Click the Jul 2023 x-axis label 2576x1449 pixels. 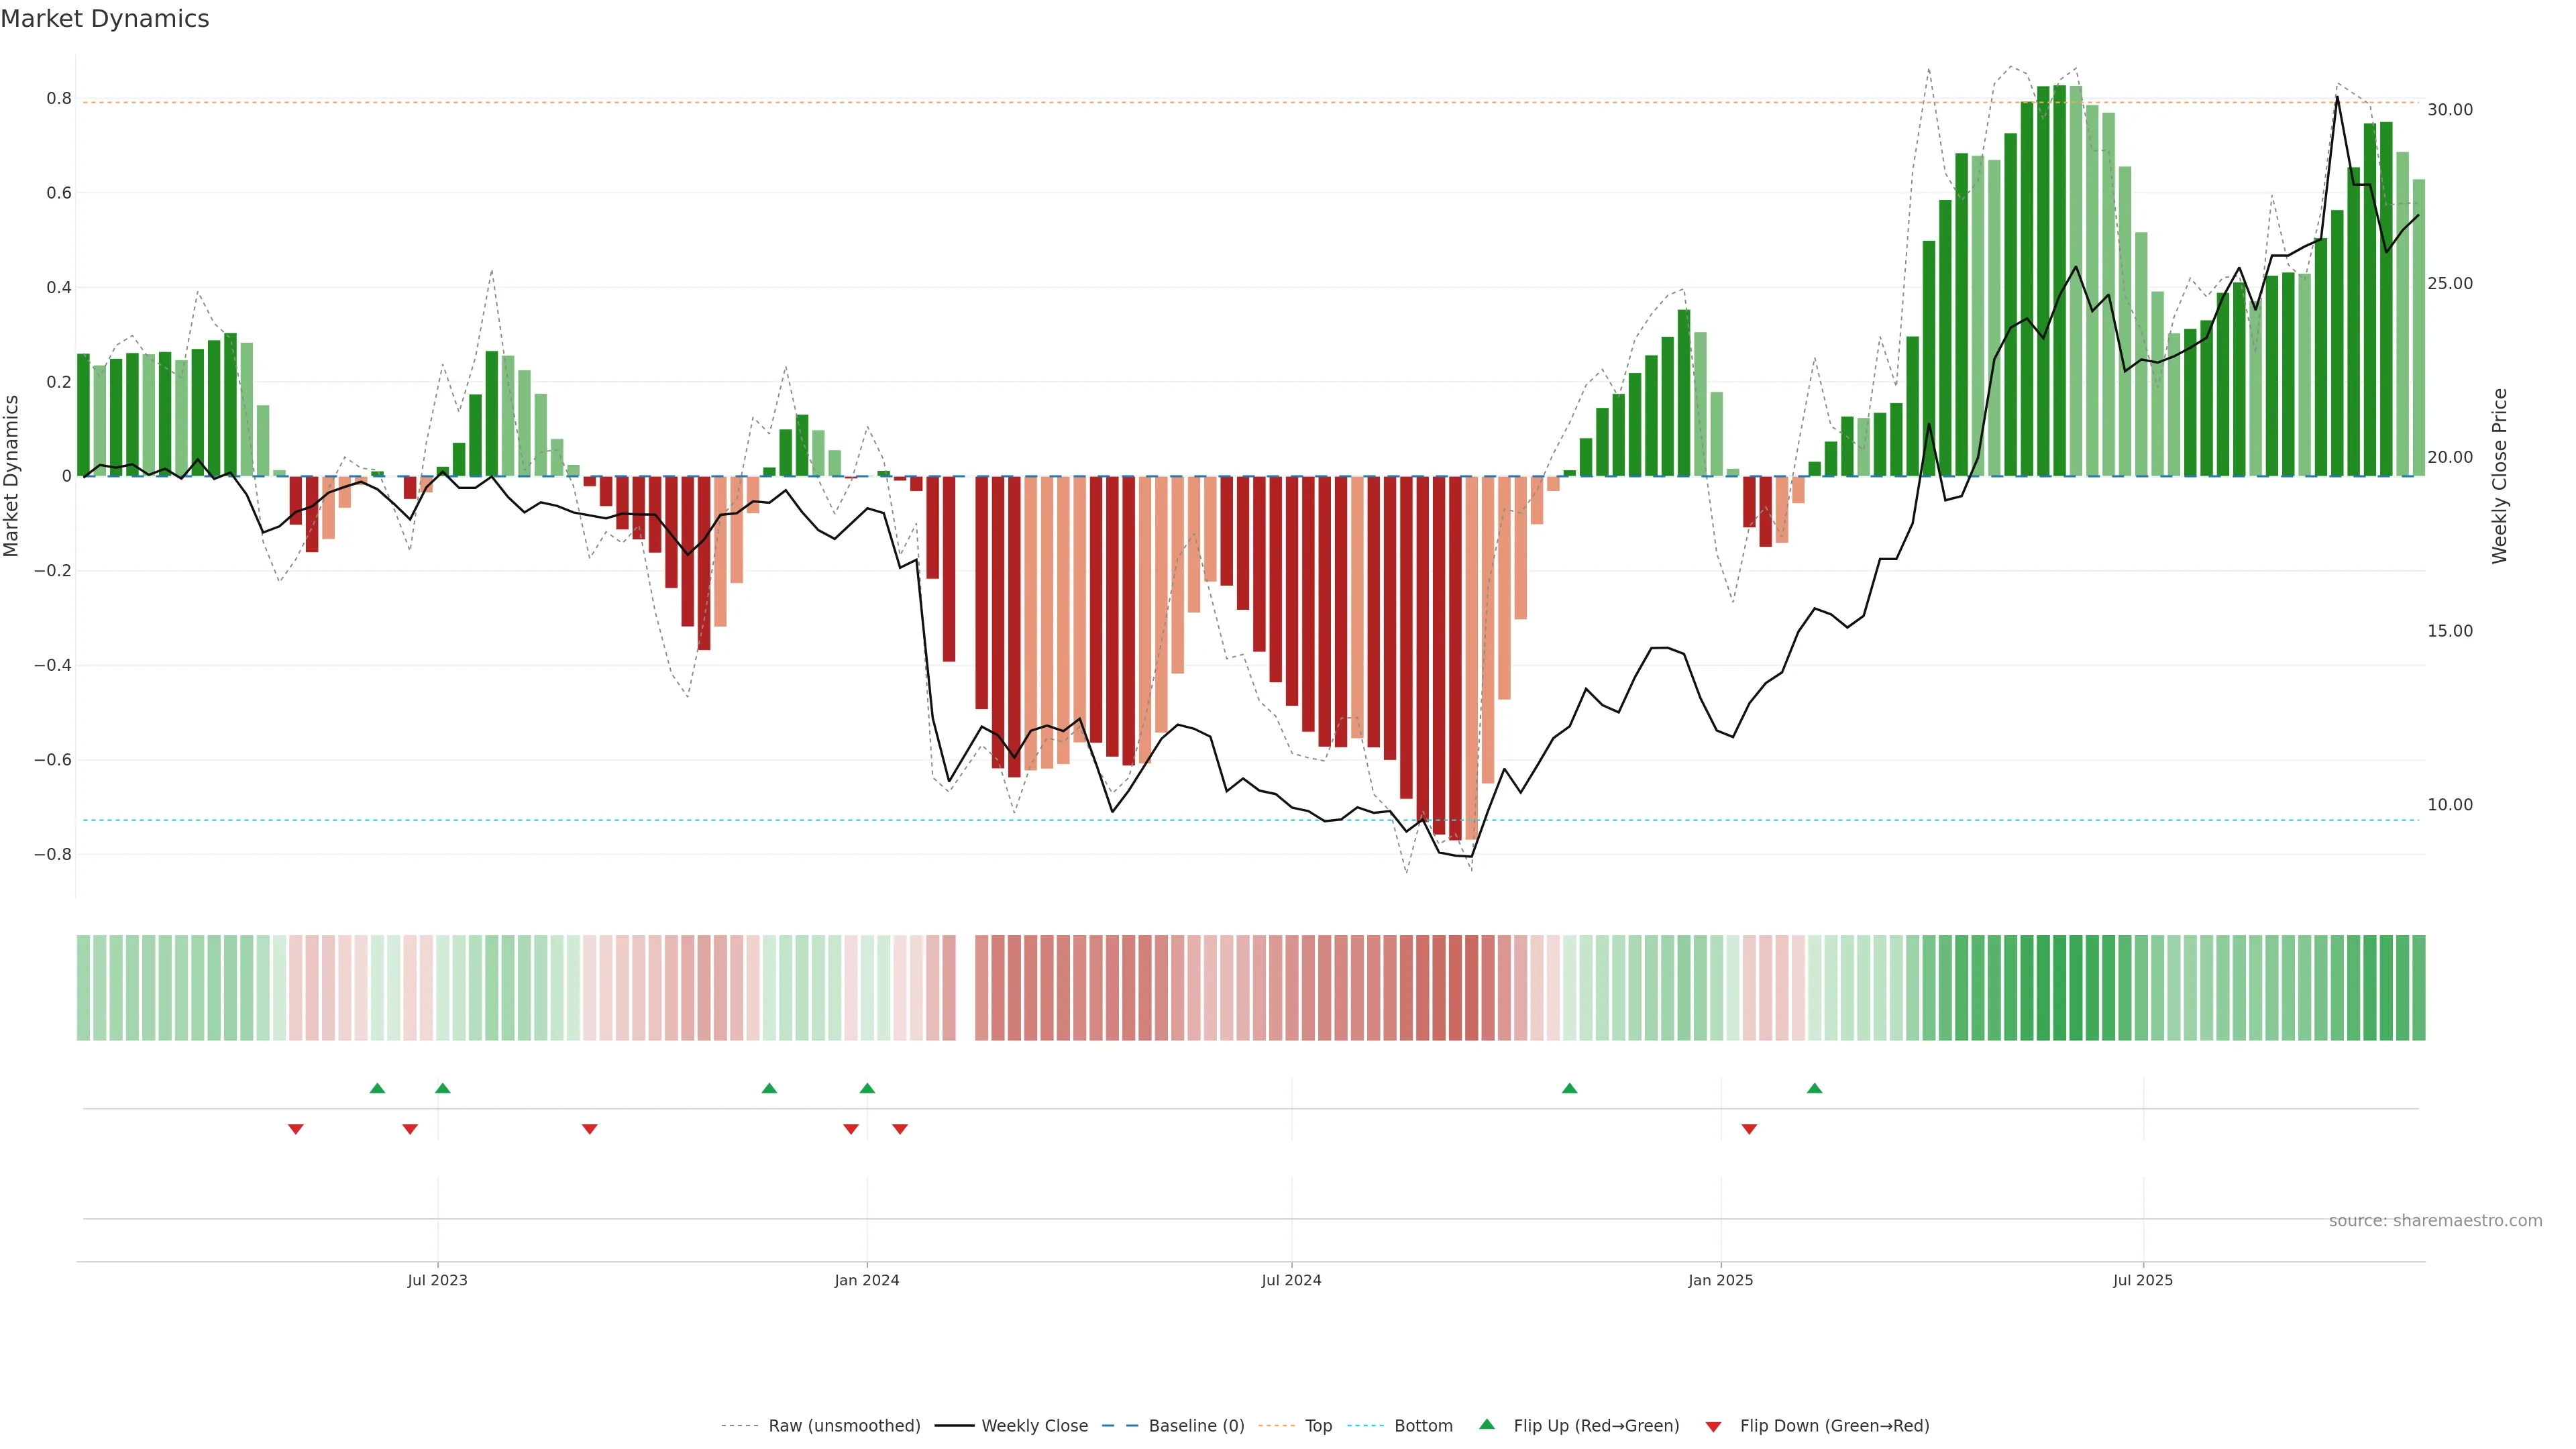(437, 1280)
